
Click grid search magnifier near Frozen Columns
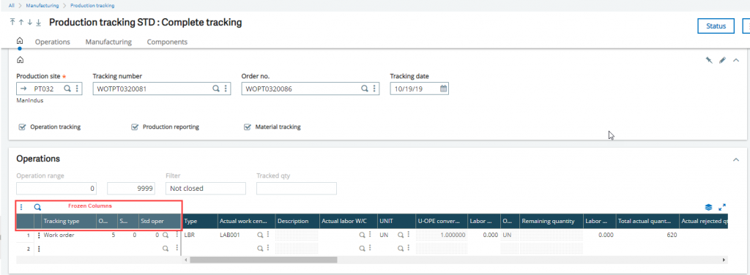coord(37,207)
